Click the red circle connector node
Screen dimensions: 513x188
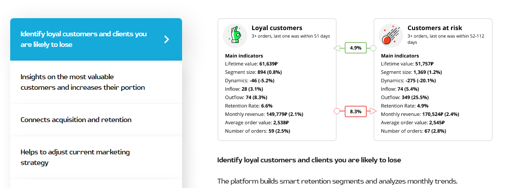(x=337, y=111)
